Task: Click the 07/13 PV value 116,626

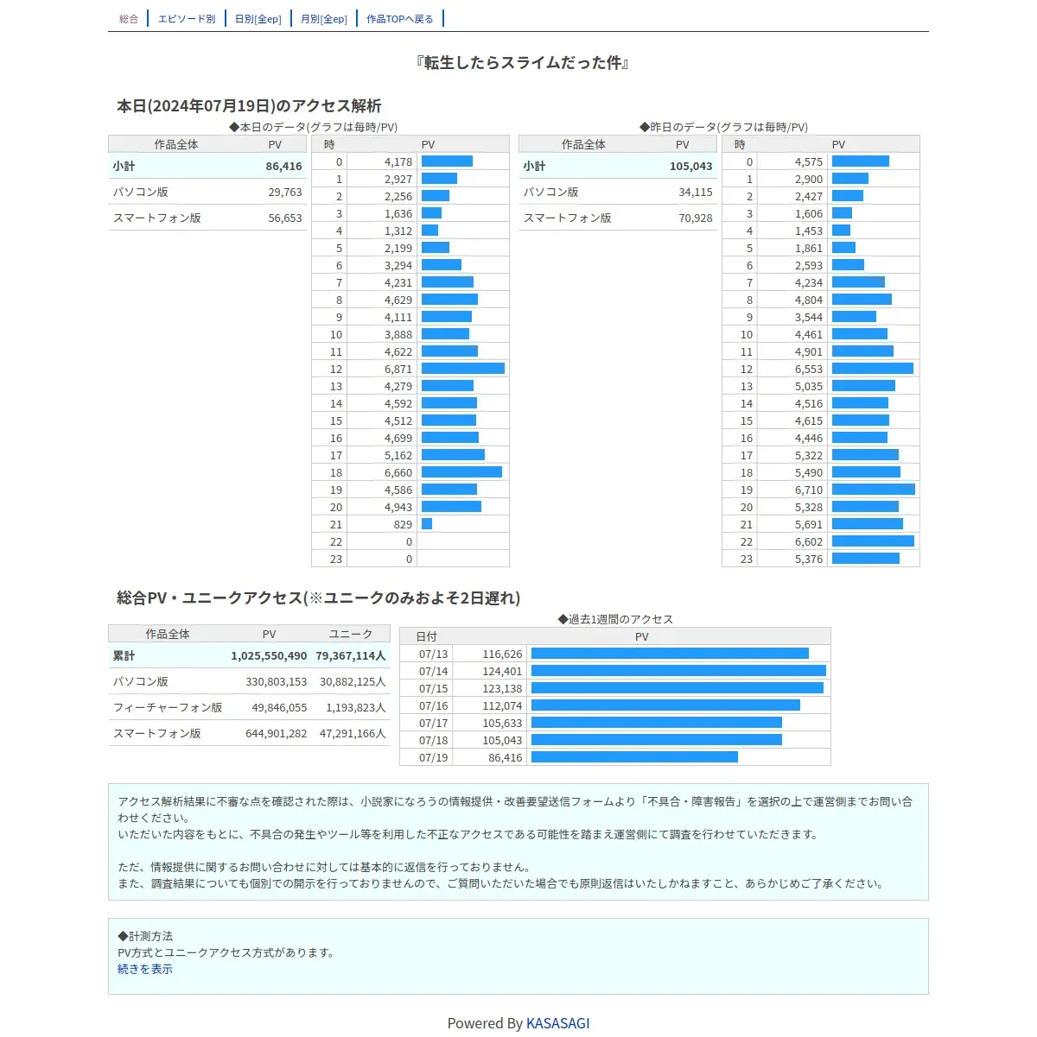Action: point(503,654)
